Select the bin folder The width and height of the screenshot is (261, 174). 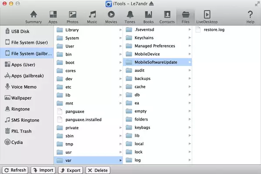tap(88, 54)
